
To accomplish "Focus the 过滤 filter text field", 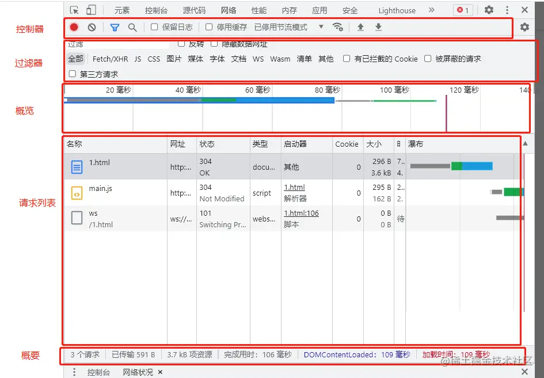I will click(x=117, y=44).
